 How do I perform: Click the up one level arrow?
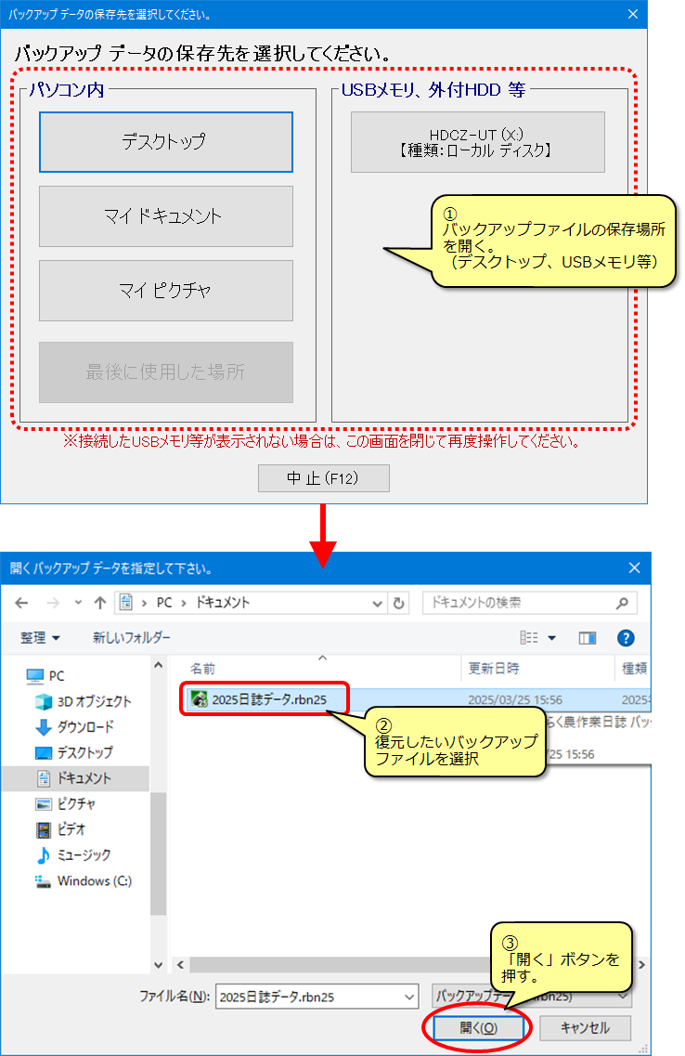tap(100, 603)
